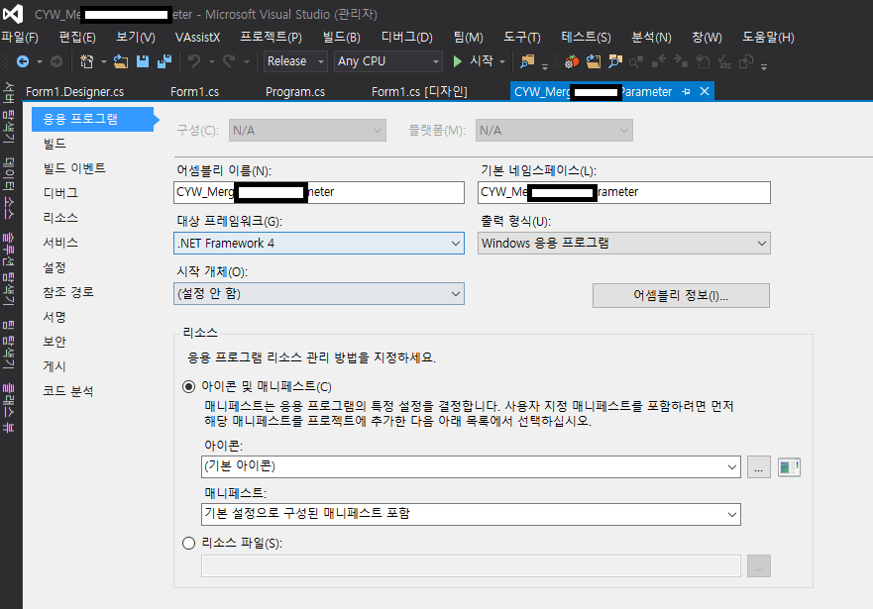Expand the 매니페스트 dropdown
873x609 pixels.
[x=471, y=514]
